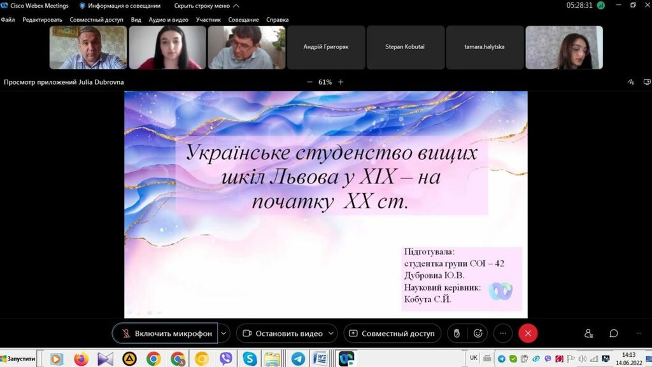The image size is (652, 367).
Task: Open Telegram from the Windows taskbar
Action: pos(297,359)
